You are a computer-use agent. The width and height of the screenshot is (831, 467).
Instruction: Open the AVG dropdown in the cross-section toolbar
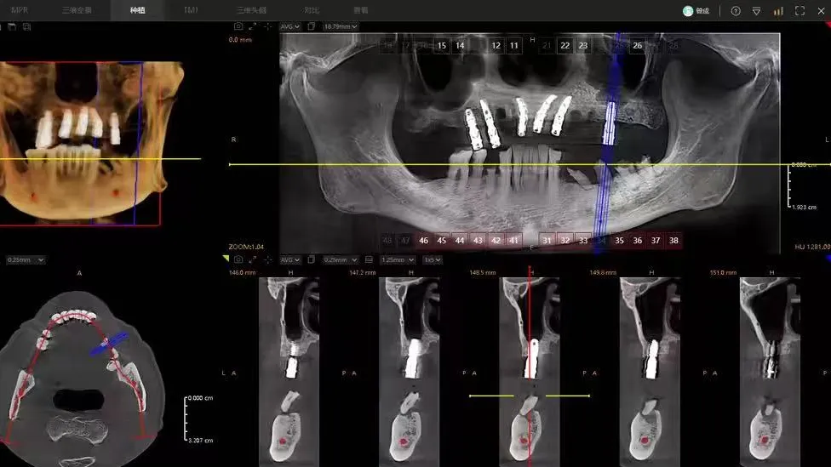(290, 260)
